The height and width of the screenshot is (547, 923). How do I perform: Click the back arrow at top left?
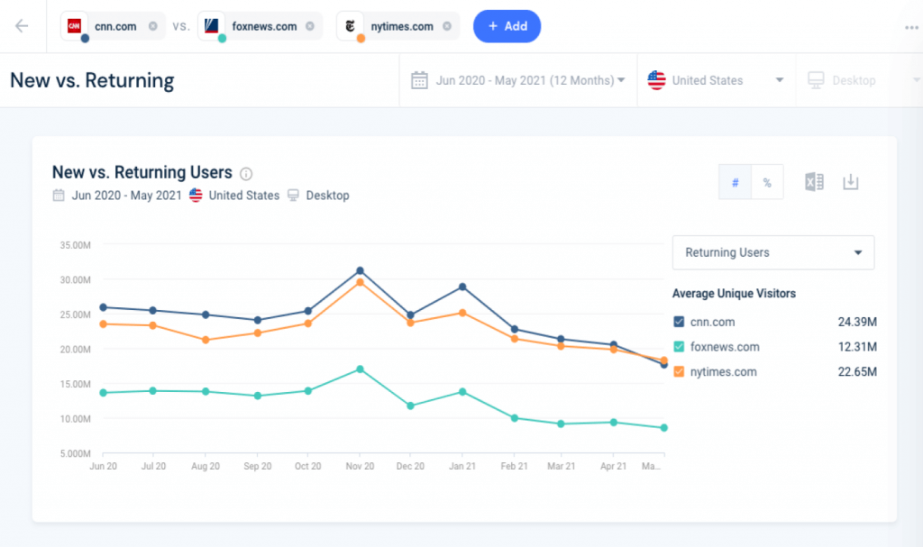click(x=21, y=26)
